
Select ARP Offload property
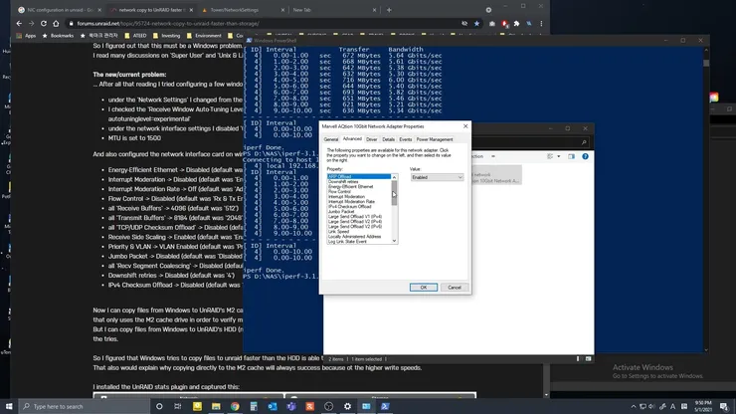coord(359,177)
